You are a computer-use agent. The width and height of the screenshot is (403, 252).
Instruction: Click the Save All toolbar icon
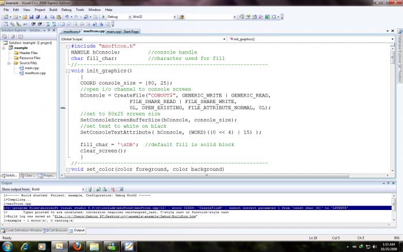(37, 17)
